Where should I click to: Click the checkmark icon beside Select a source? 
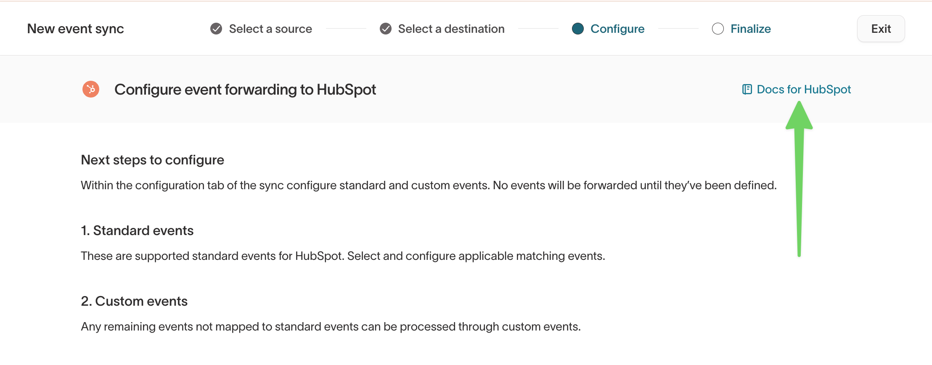[x=216, y=29]
